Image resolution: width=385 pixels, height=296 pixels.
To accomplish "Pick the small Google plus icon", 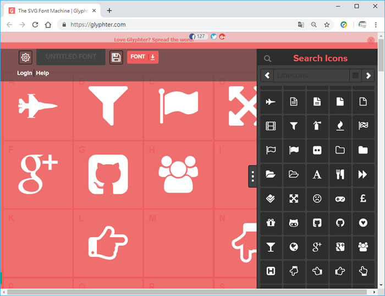I will pos(317,247).
